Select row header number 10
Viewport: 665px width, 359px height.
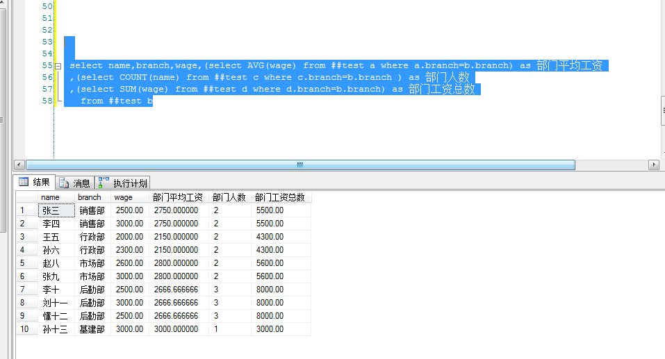point(27,329)
